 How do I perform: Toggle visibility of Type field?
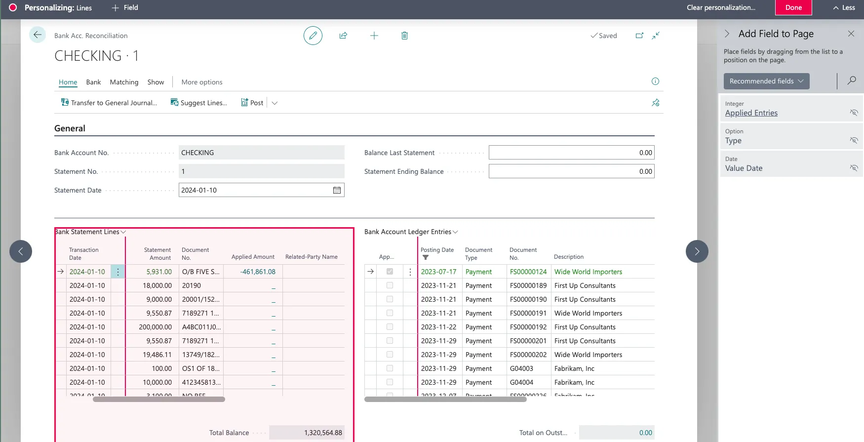854,140
